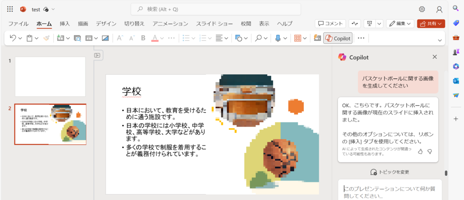Open the 編集 mode dropdown
This screenshot has width=464, height=200.
click(400, 24)
